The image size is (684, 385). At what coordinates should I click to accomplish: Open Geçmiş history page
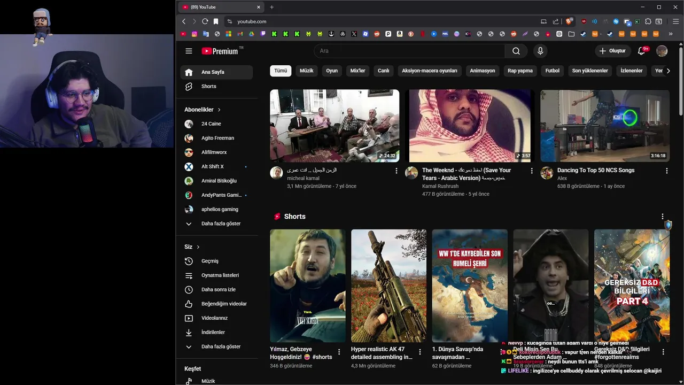click(x=216, y=261)
